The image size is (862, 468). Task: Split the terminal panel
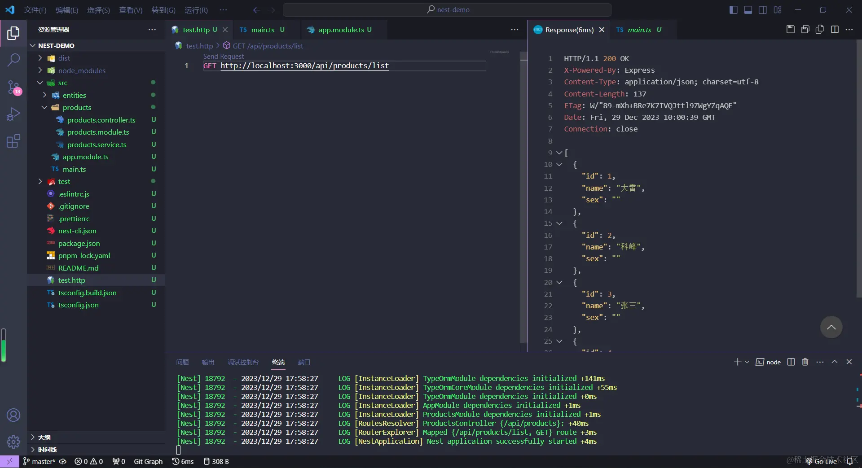(791, 362)
